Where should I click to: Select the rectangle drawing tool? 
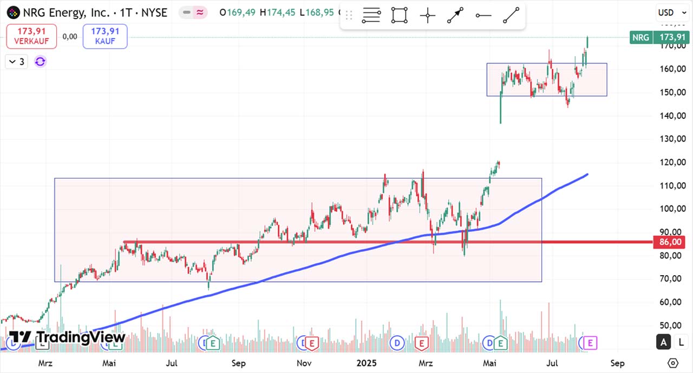click(x=400, y=16)
